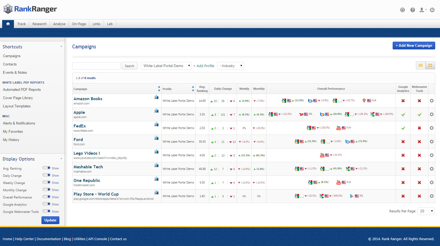This screenshot has width=440, height=246.
Task: Open the White Label Portal Demo dropdown
Action: (x=166, y=66)
